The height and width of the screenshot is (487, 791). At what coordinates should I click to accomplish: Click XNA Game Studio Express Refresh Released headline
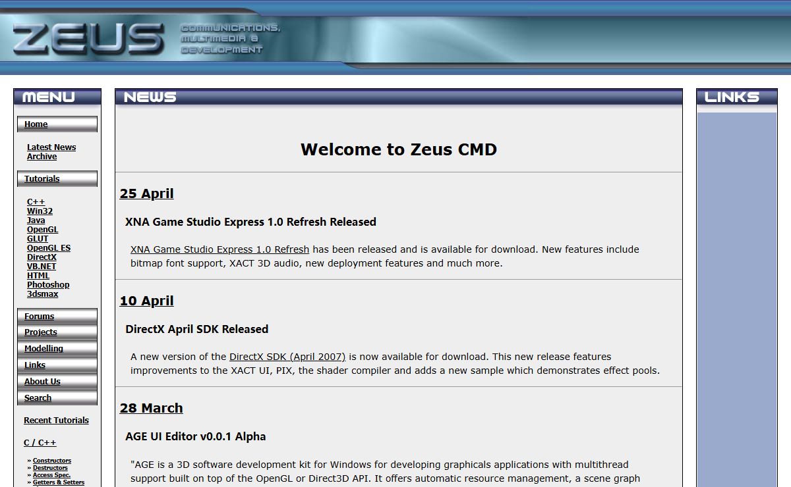250,222
